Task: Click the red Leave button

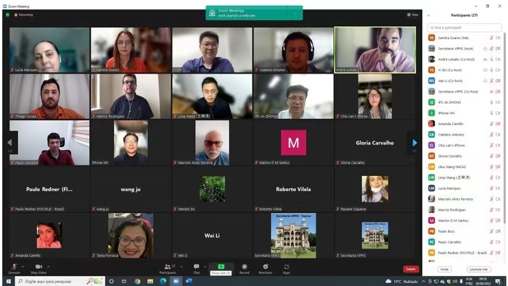Action: (x=410, y=269)
